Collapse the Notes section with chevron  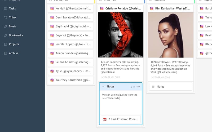tap(103, 87)
